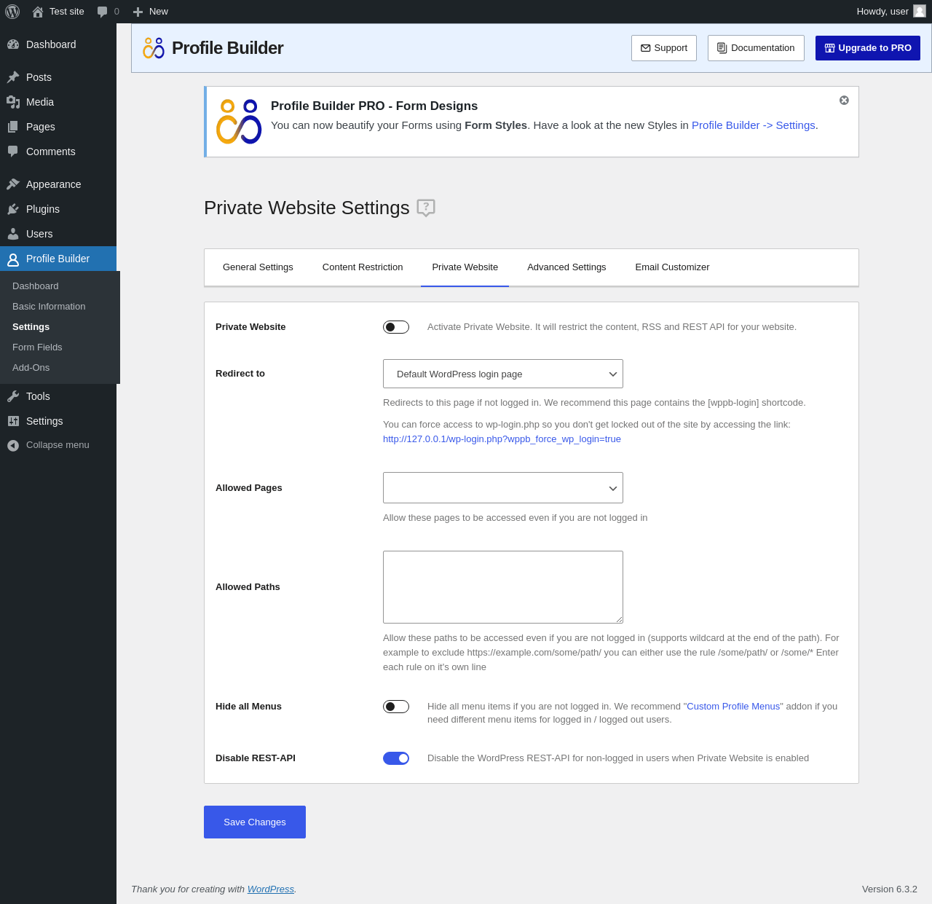The width and height of the screenshot is (932, 904).
Task: Open the Redirect to dropdown
Action: [503, 374]
